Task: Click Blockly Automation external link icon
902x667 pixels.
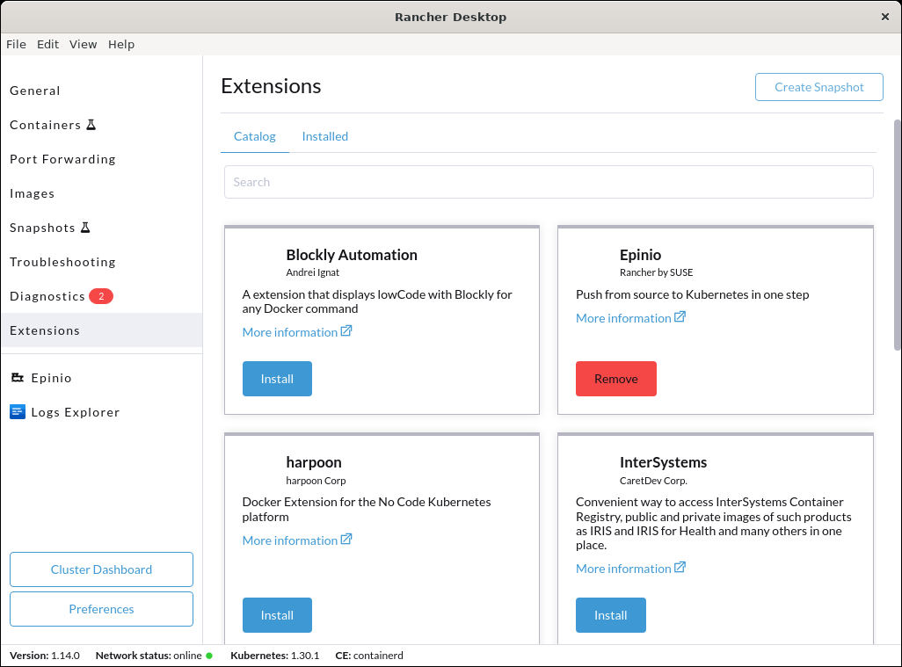Action: point(346,331)
